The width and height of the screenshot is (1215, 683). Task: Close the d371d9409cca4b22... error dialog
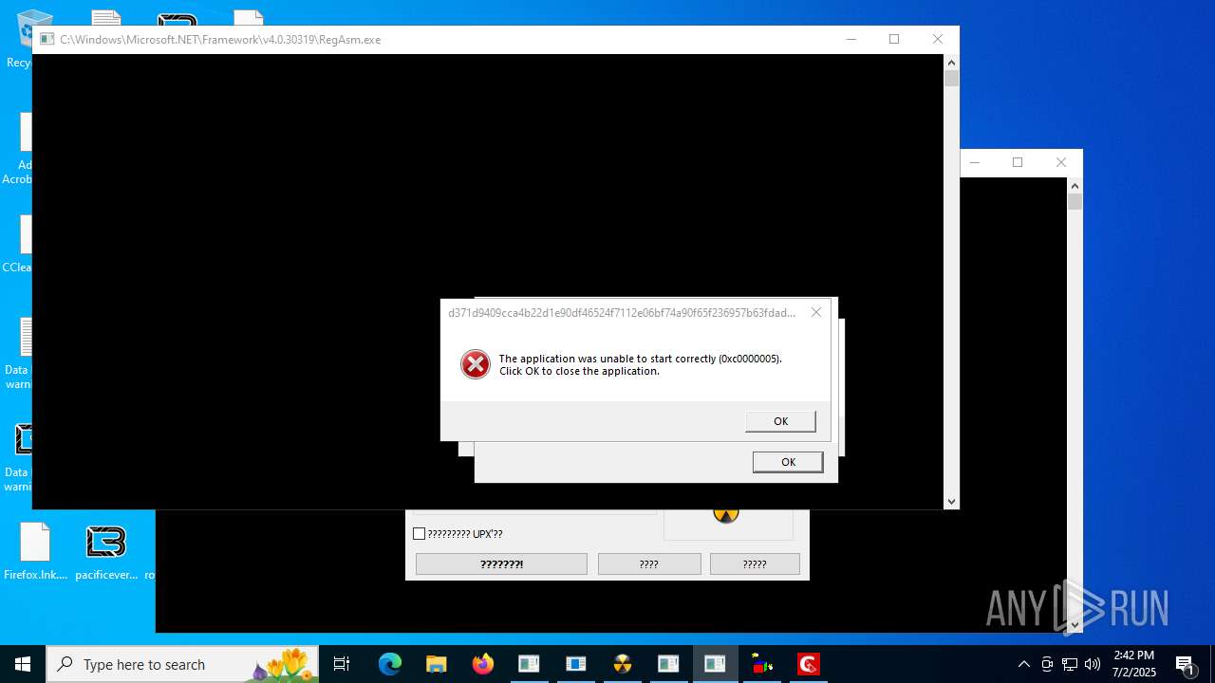coord(816,312)
